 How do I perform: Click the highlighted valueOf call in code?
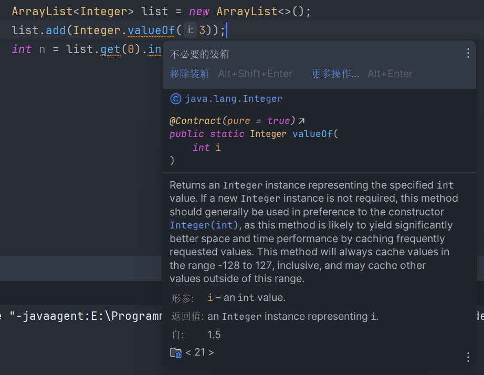tap(151, 30)
